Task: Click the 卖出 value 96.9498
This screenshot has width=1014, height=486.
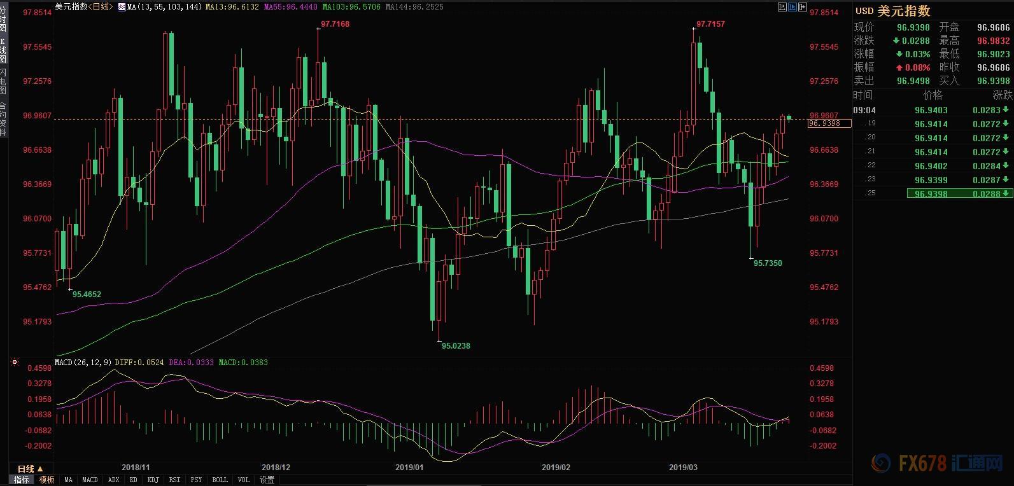Action: pos(913,81)
